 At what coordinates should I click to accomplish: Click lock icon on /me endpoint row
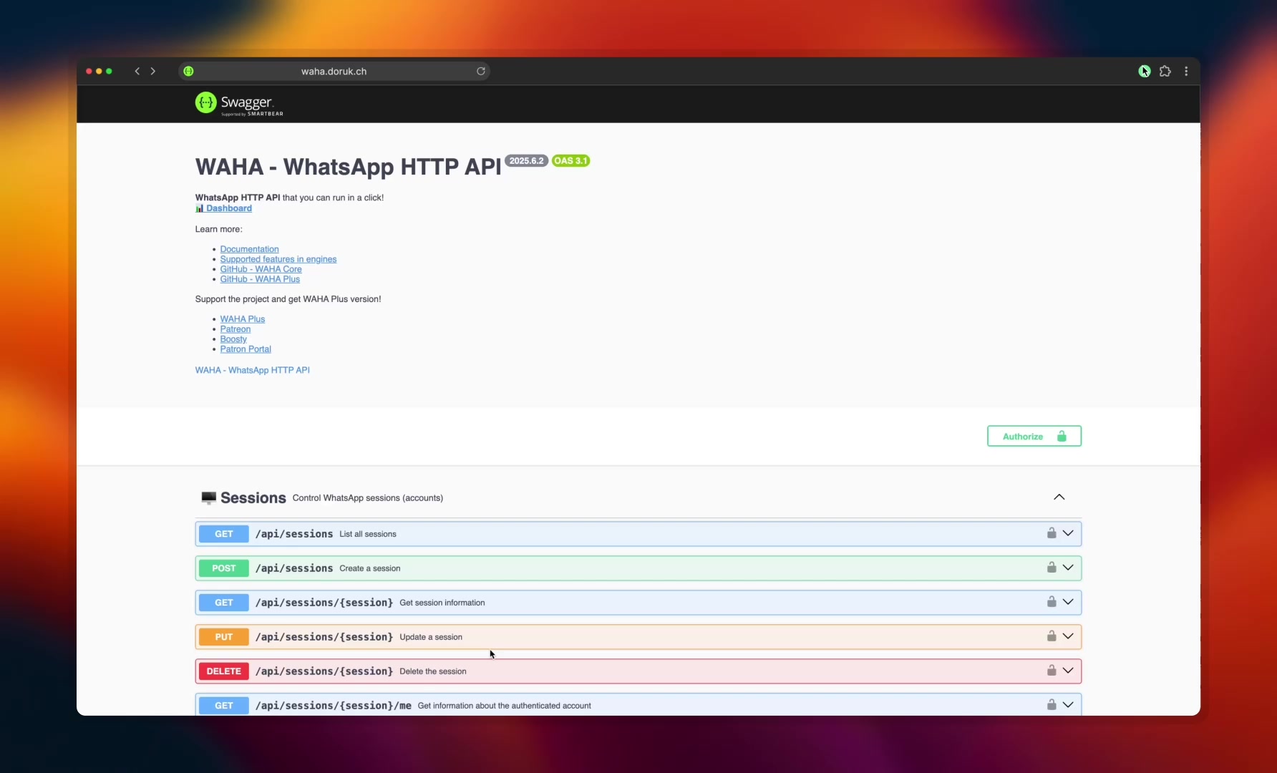tap(1052, 705)
